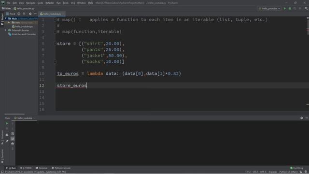
Task: Expand External Libraries node
Action: [x=6, y=30]
